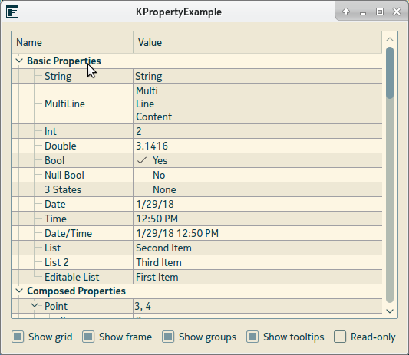The width and height of the screenshot is (409, 355).
Task: Toggle the Show groups checkbox
Action: [x=168, y=337]
